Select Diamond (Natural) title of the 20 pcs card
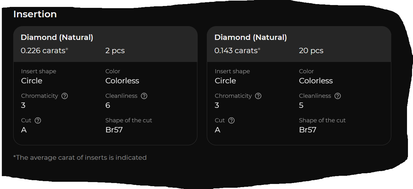 (251, 37)
